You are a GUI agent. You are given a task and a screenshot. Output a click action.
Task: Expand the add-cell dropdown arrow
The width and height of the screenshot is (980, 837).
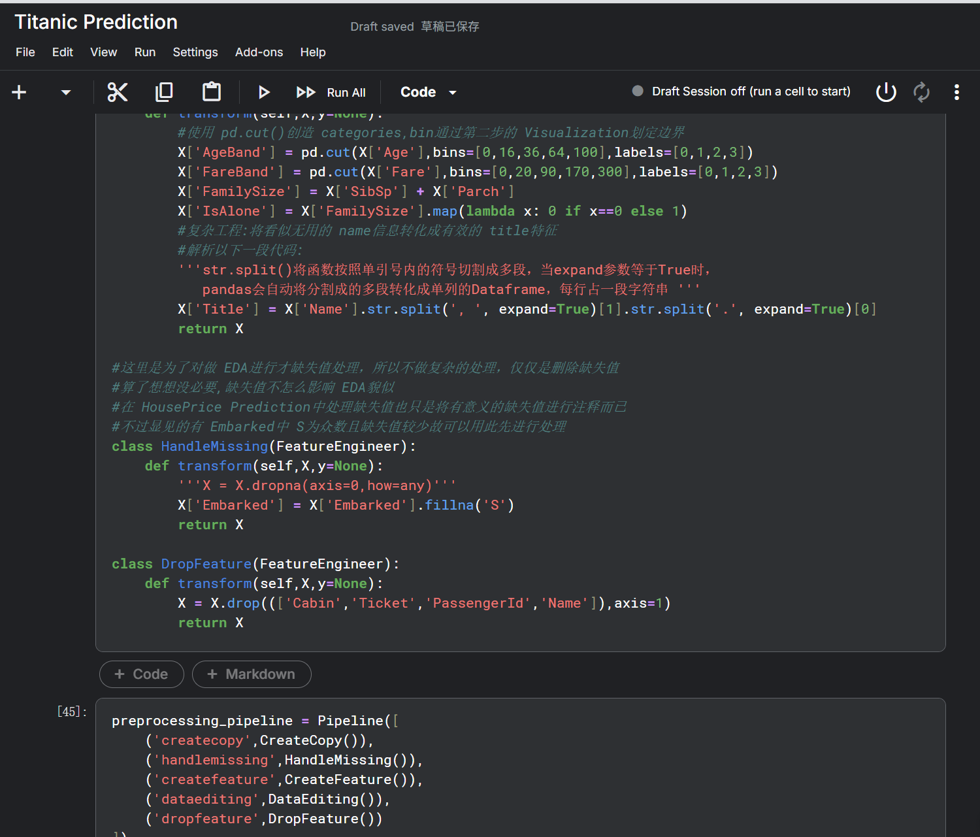pos(65,92)
